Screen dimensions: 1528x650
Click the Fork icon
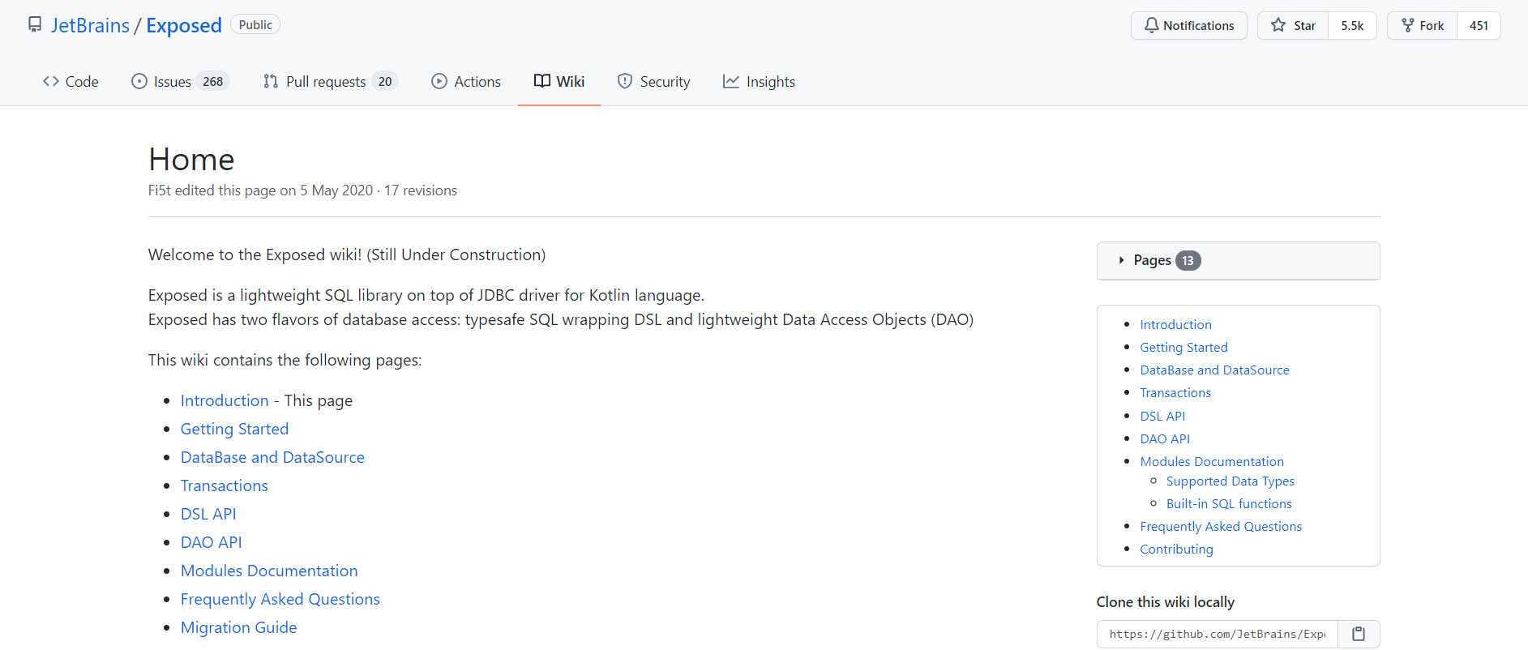tap(1408, 25)
